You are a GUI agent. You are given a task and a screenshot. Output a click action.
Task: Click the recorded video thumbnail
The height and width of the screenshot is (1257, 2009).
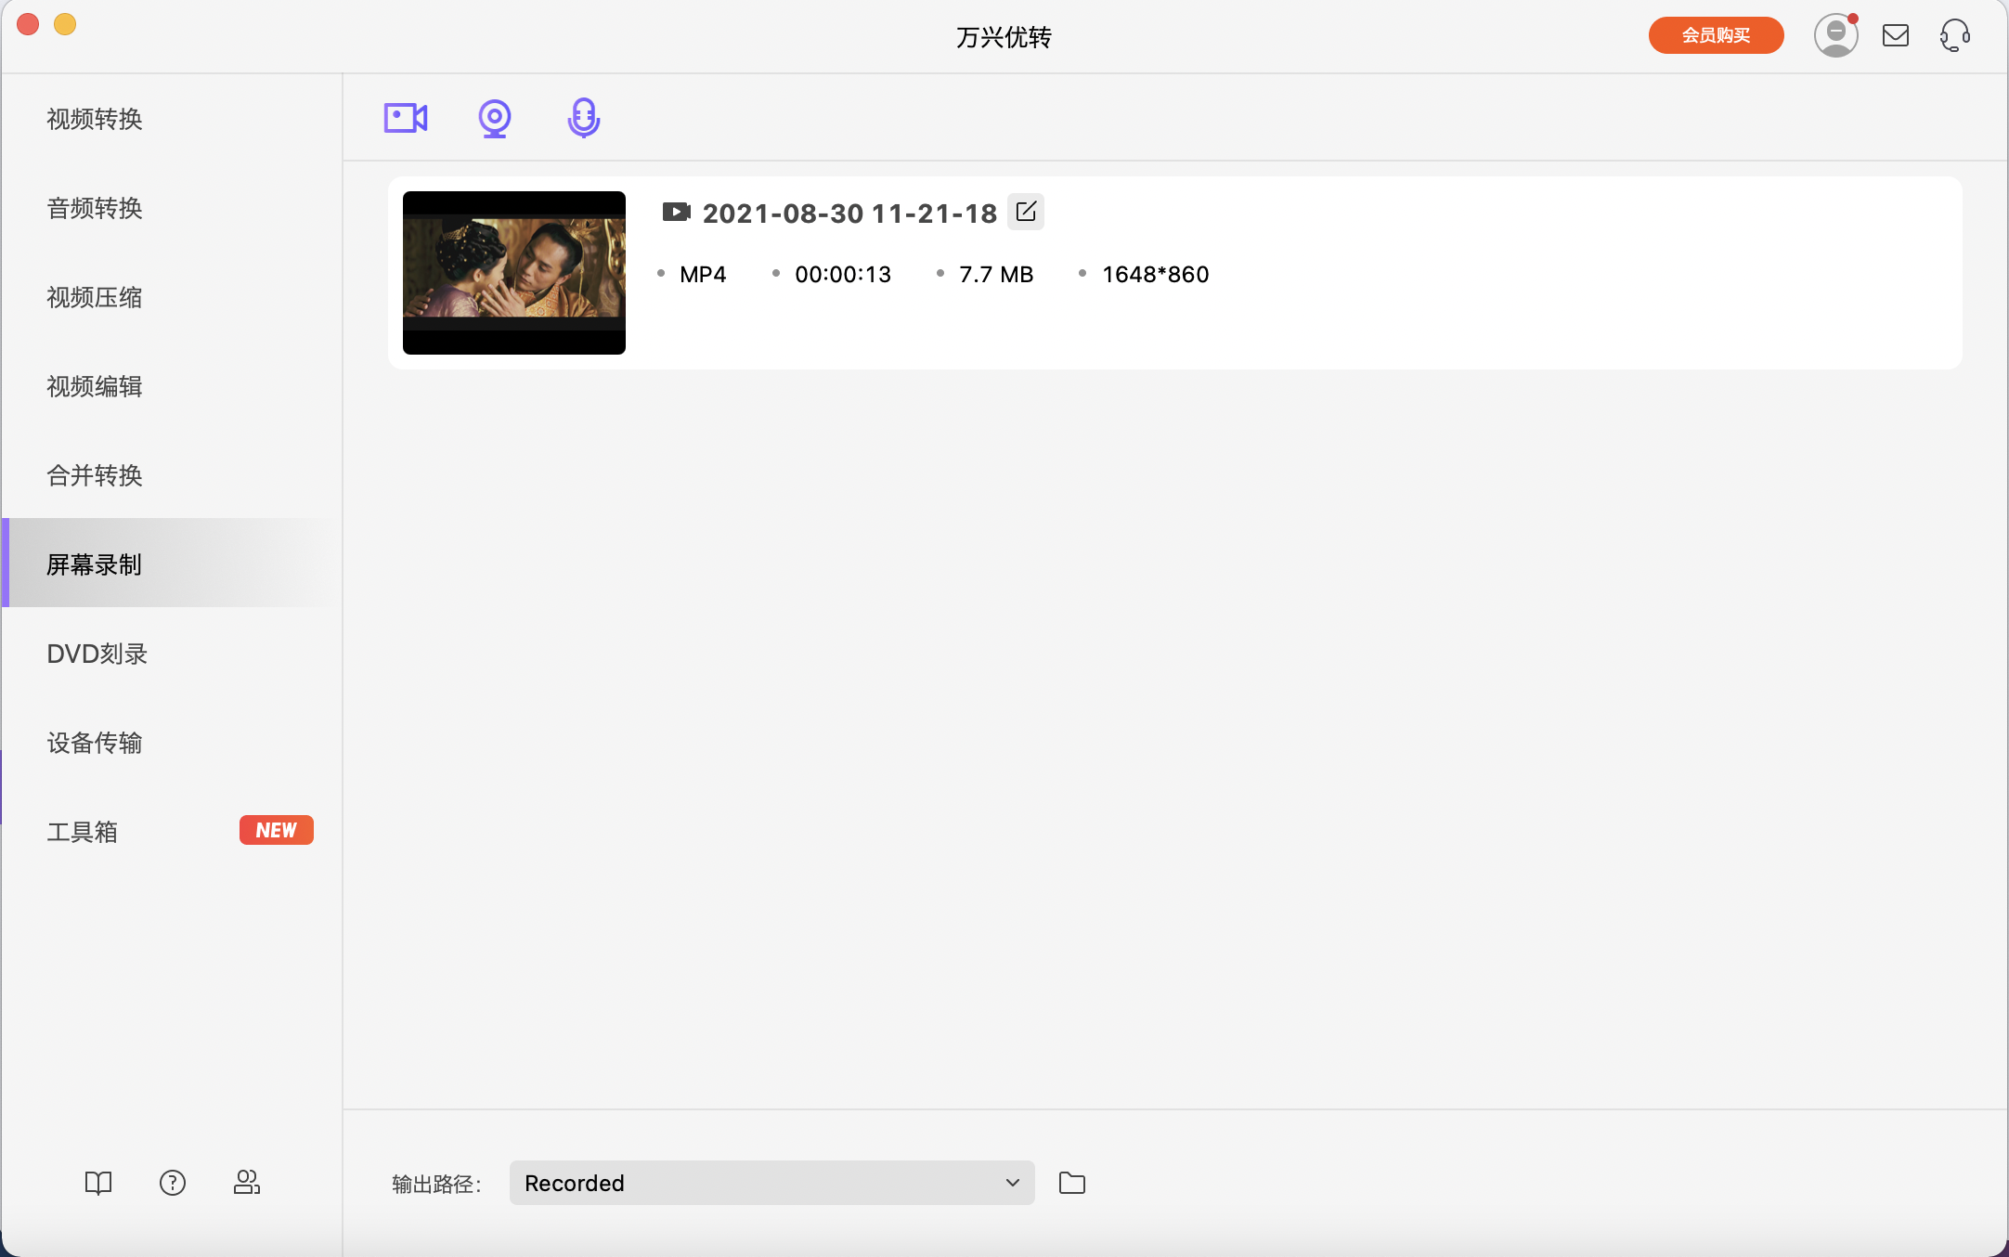[514, 272]
